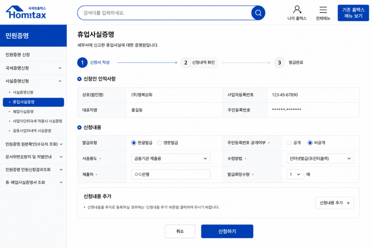Click 취소 button
372x248 pixels.
pos(180,231)
